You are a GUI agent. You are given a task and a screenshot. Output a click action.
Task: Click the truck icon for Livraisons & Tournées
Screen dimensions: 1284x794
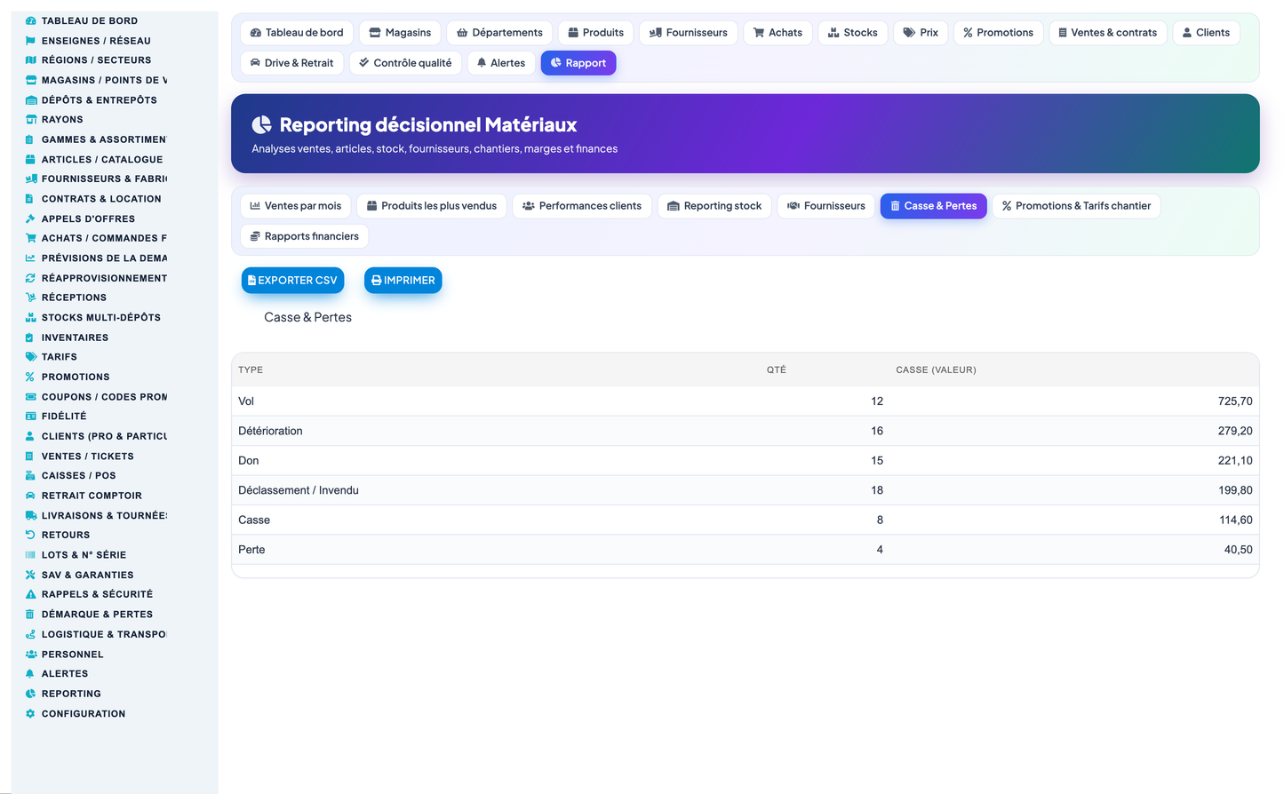tap(30, 515)
